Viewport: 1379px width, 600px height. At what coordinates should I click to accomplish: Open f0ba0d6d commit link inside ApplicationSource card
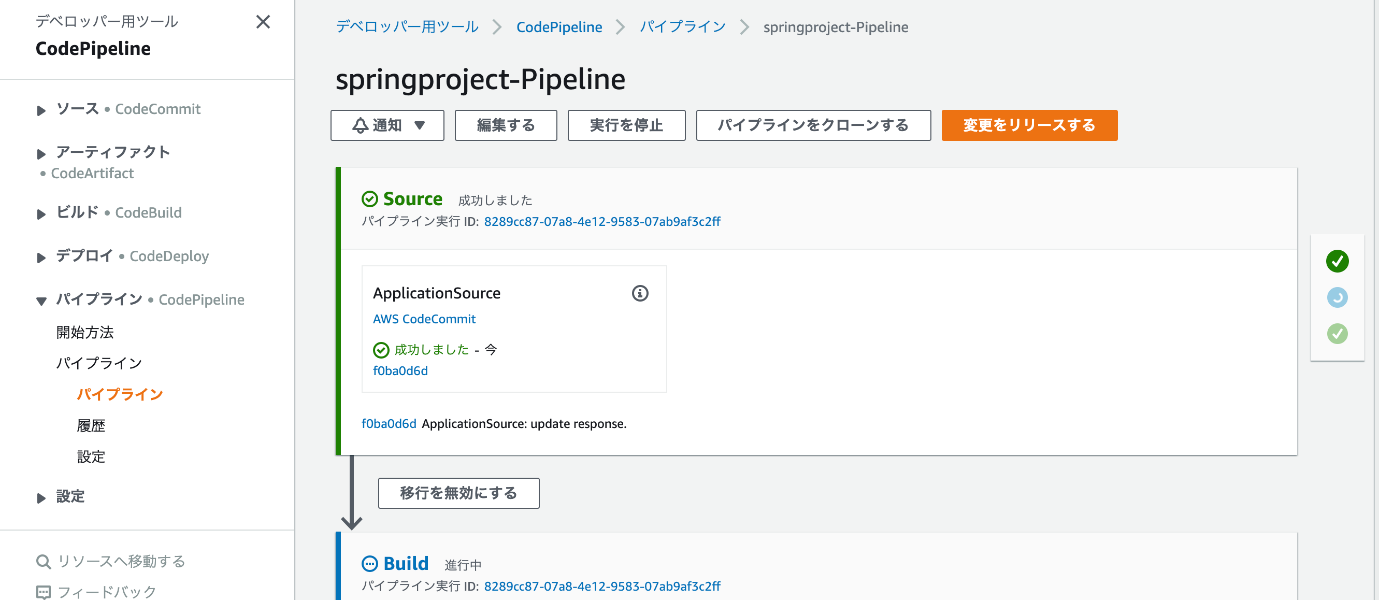pos(400,371)
